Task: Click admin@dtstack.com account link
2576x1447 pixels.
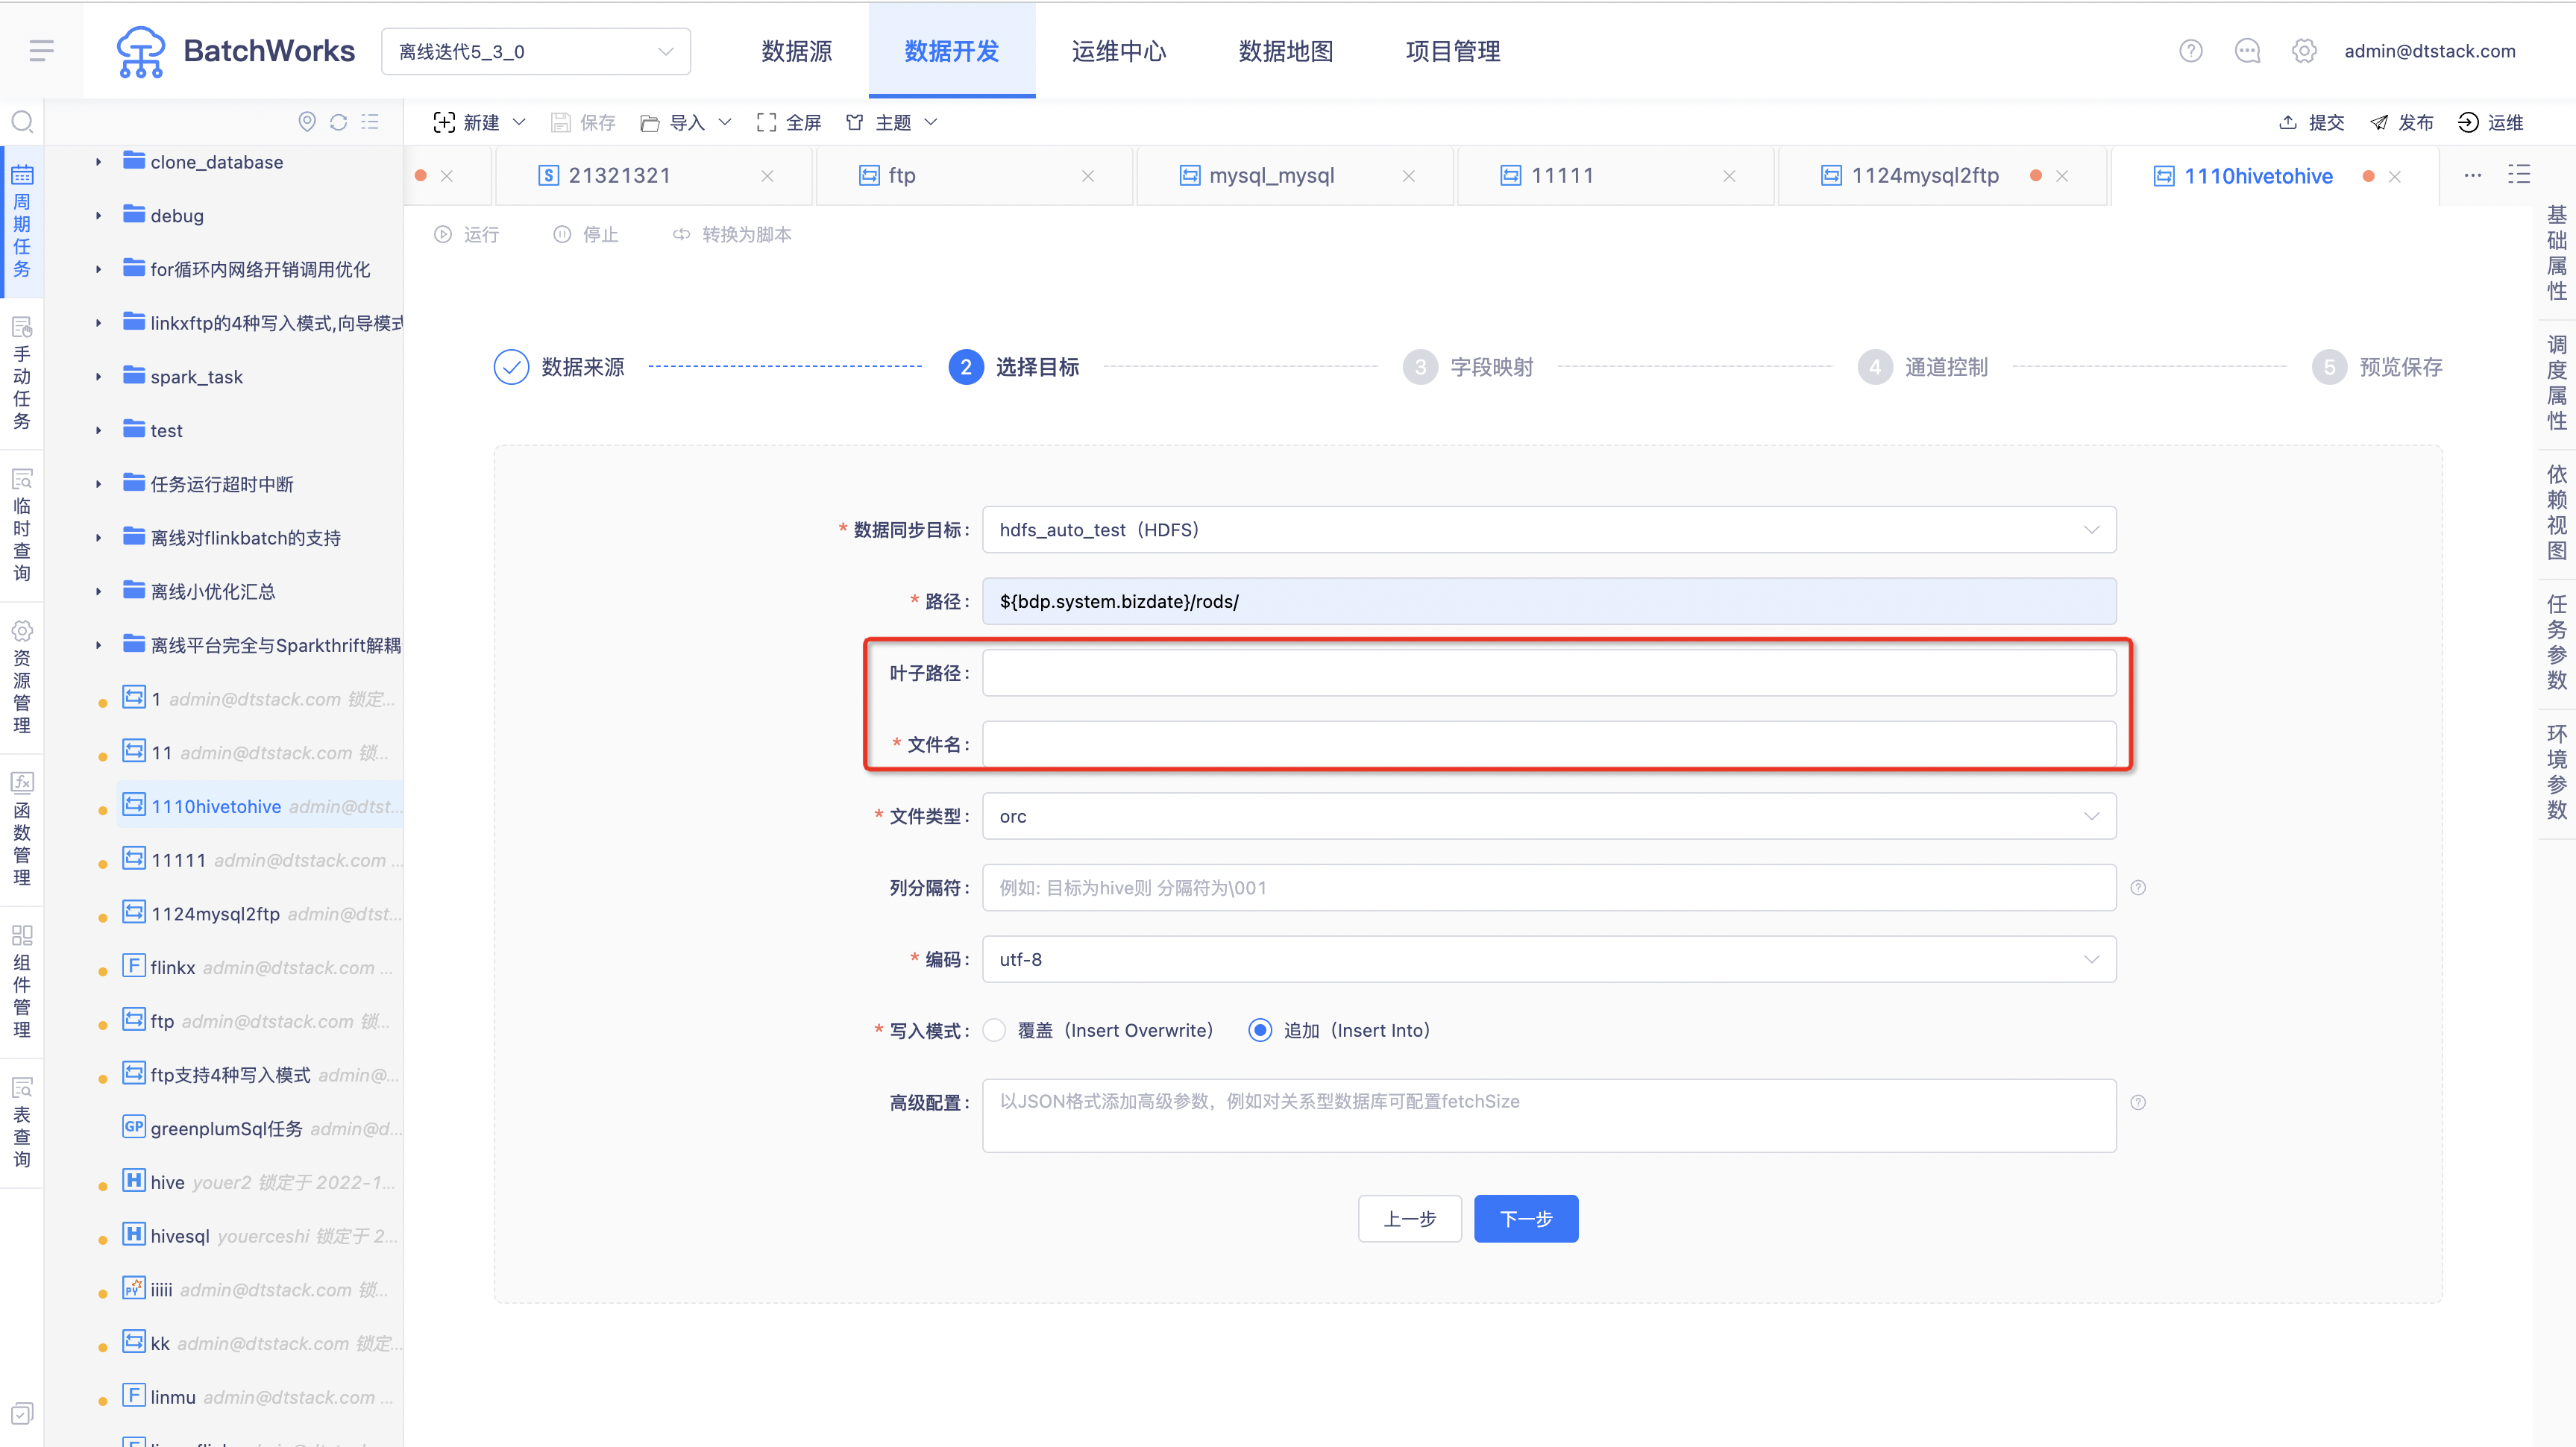Action: pyautogui.click(x=2429, y=51)
